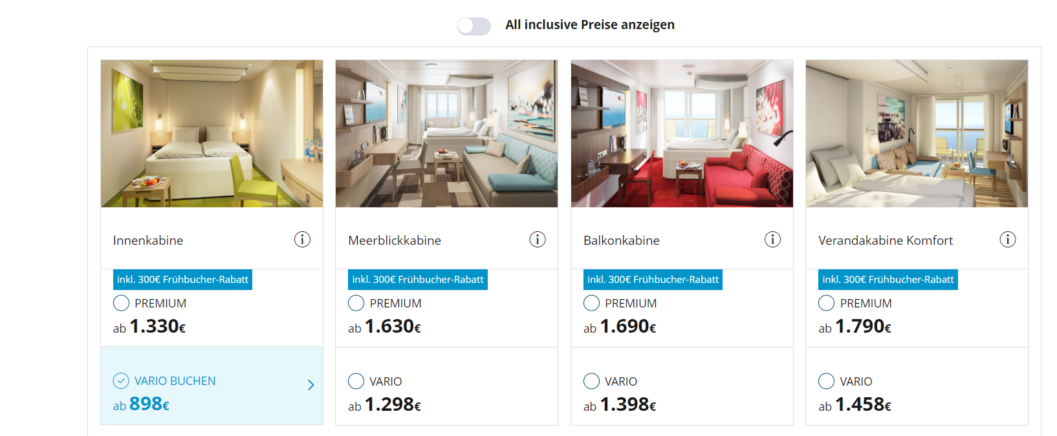Click the Meerblickkabine info icon

[538, 240]
